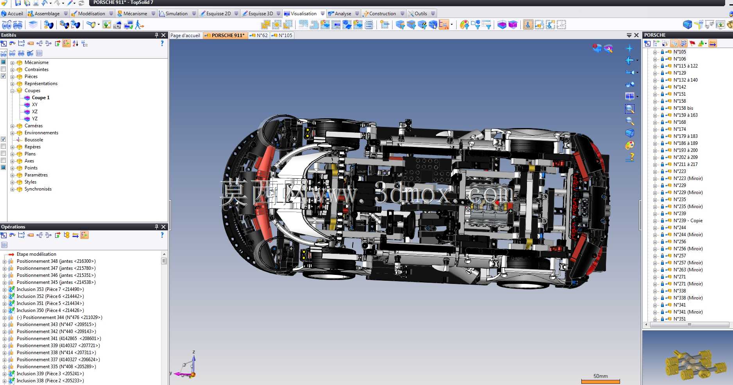
Task: Expand the Pièces tree node
Action: coord(12,77)
